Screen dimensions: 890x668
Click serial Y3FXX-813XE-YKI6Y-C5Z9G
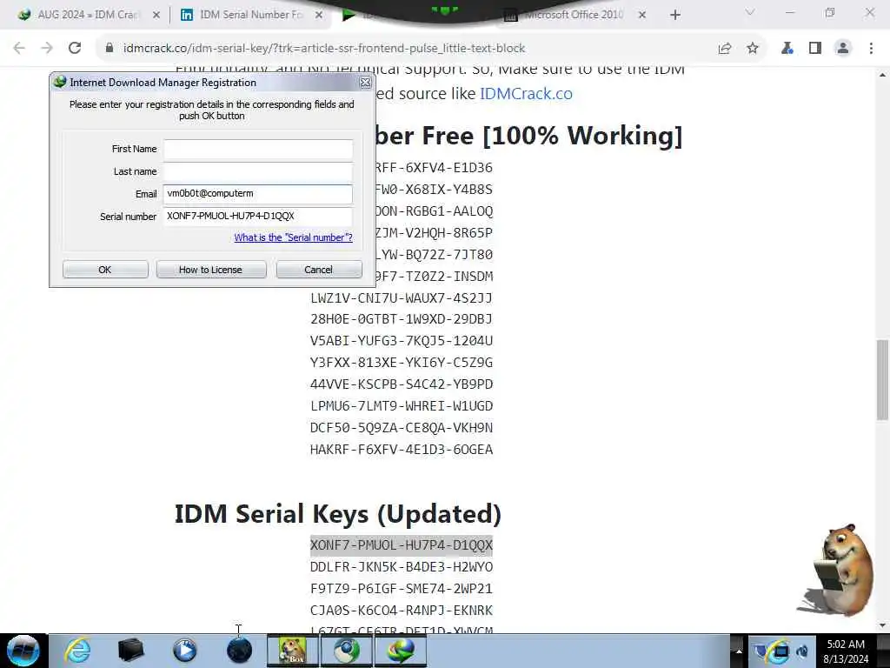point(402,363)
